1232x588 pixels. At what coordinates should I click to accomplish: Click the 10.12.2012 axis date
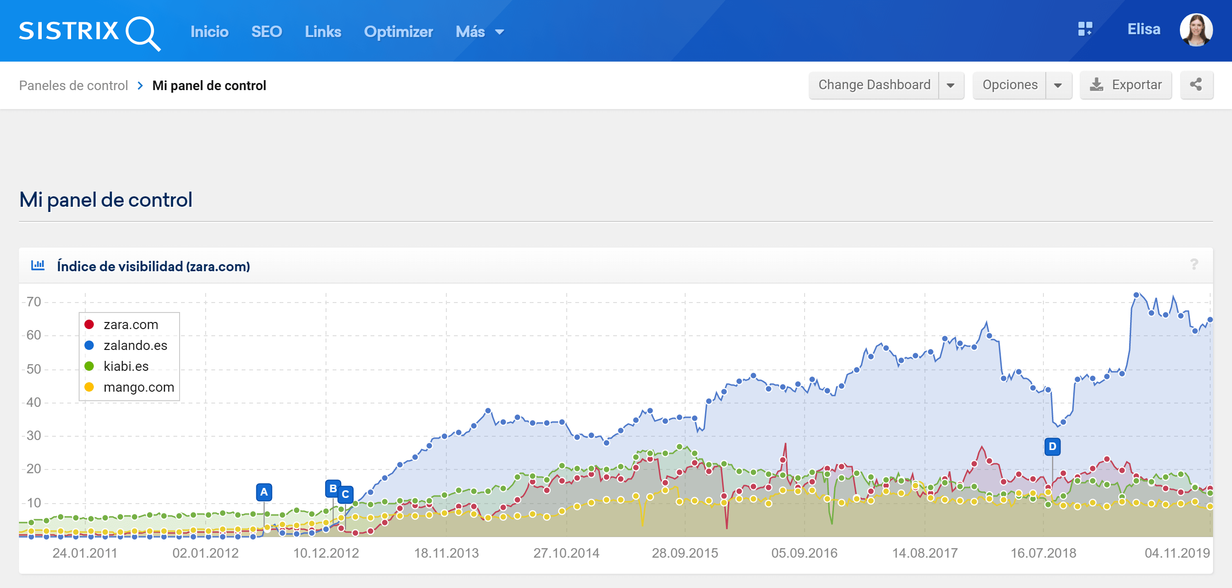coord(326,552)
